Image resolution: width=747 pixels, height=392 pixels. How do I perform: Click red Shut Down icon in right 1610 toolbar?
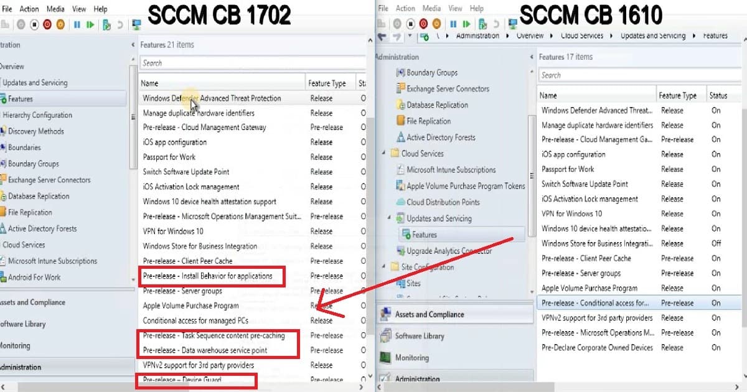tap(423, 24)
